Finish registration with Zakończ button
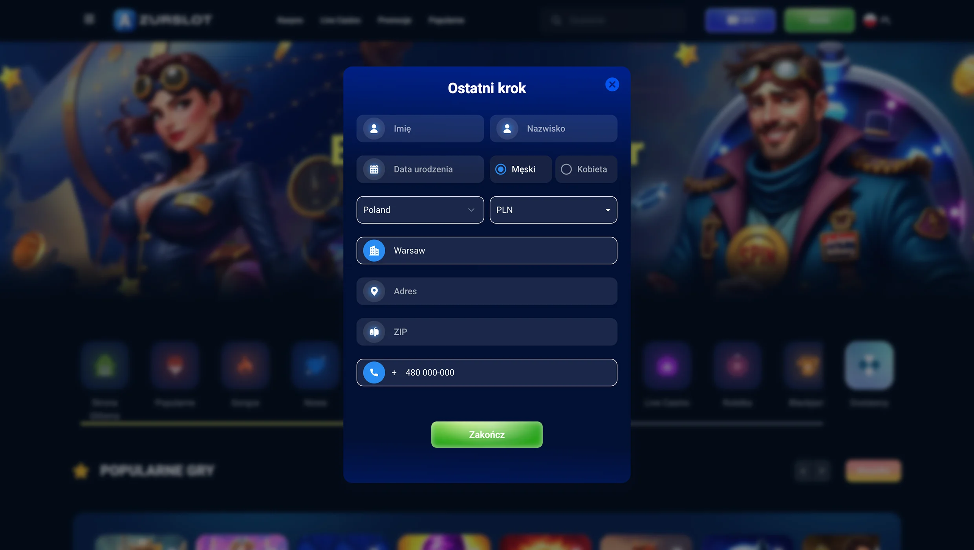This screenshot has height=550, width=974. [x=487, y=434]
